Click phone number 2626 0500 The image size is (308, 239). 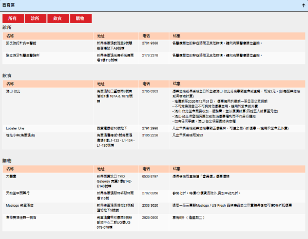[150, 217]
